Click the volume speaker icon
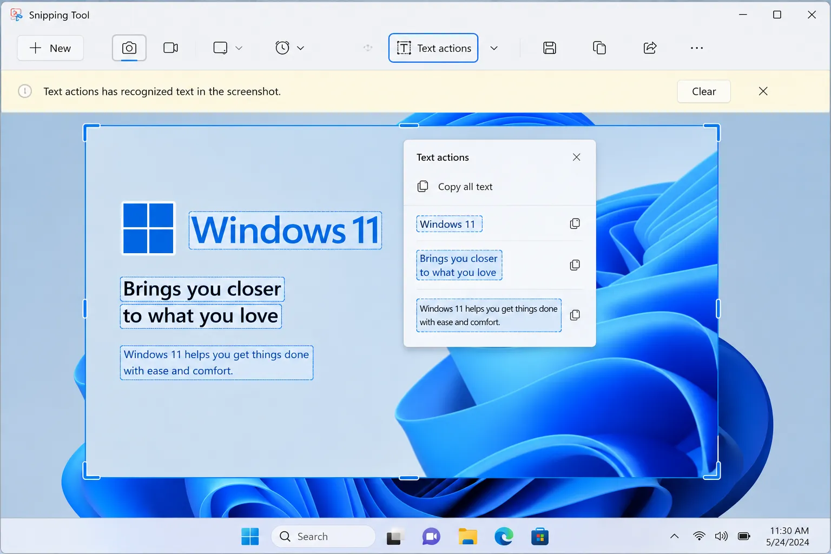 tap(721, 537)
